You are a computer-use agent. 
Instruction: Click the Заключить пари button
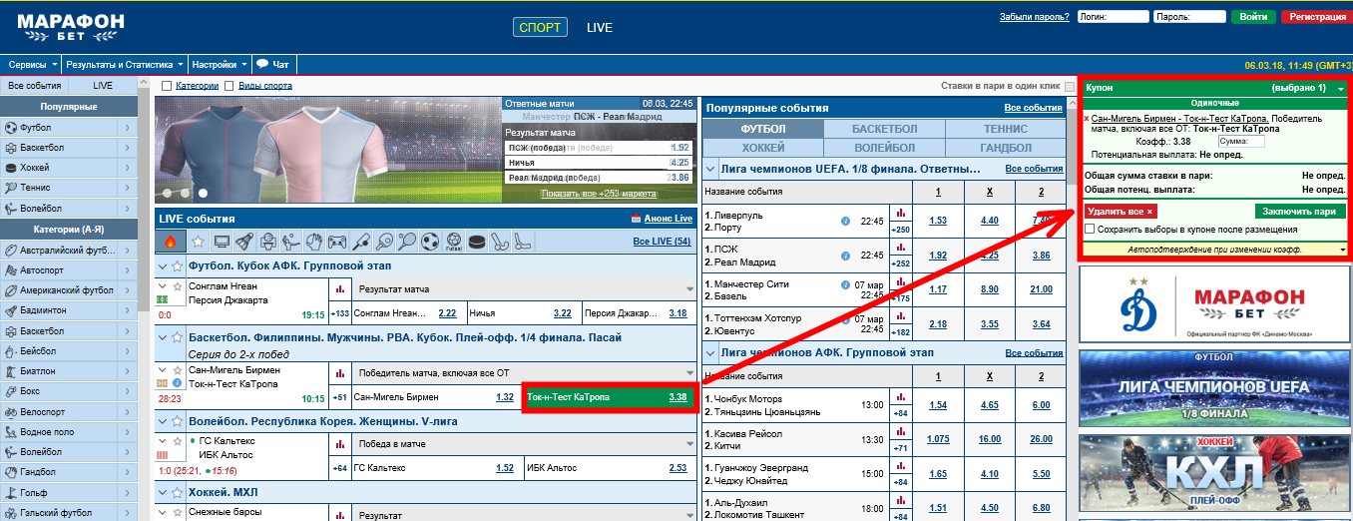click(x=1300, y=212)
